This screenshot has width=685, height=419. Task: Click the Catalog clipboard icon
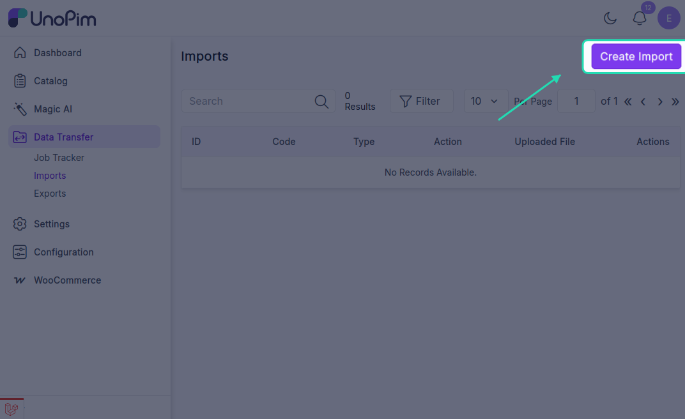pos(20,80)
